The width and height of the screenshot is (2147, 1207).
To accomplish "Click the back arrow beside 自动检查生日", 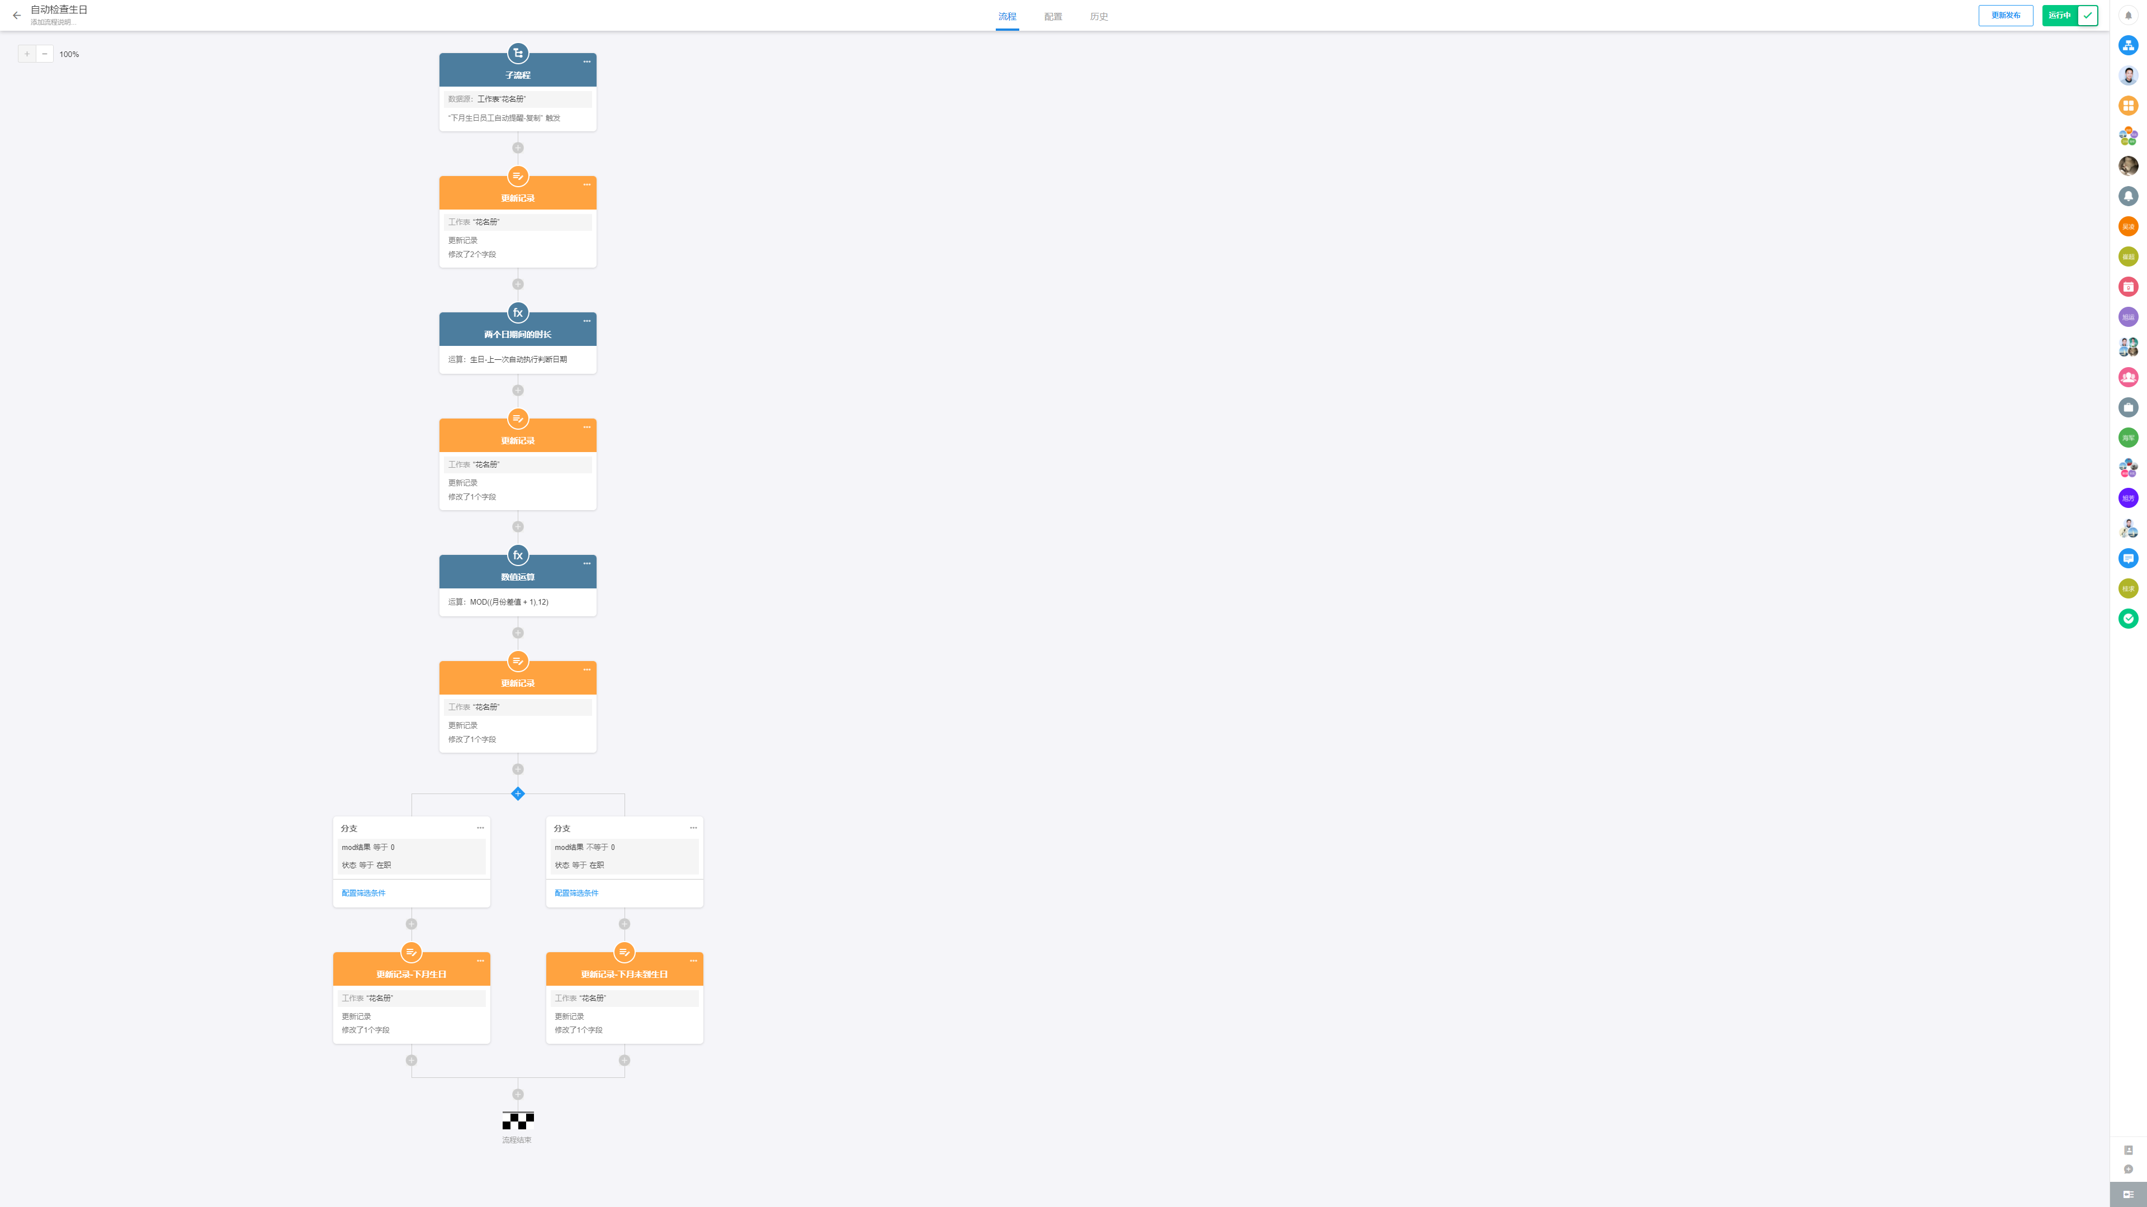I will 17,16.
